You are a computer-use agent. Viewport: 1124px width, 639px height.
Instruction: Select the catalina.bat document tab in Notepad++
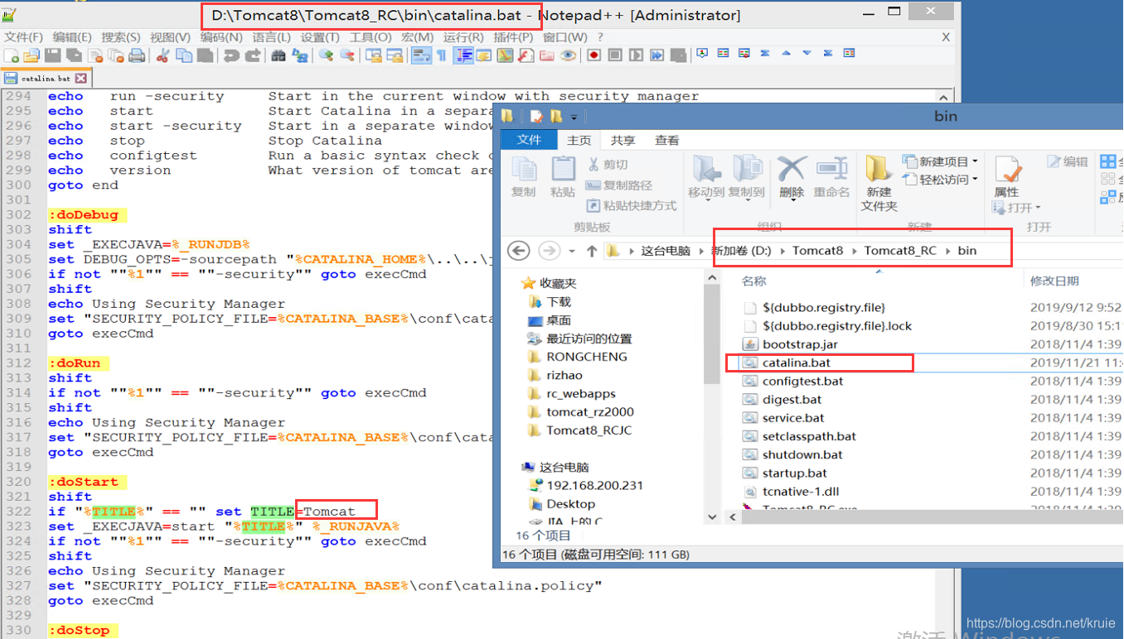46,79
